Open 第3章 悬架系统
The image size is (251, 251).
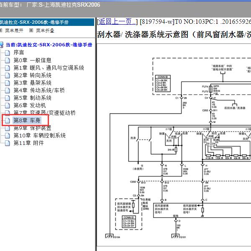pos(32,83)
